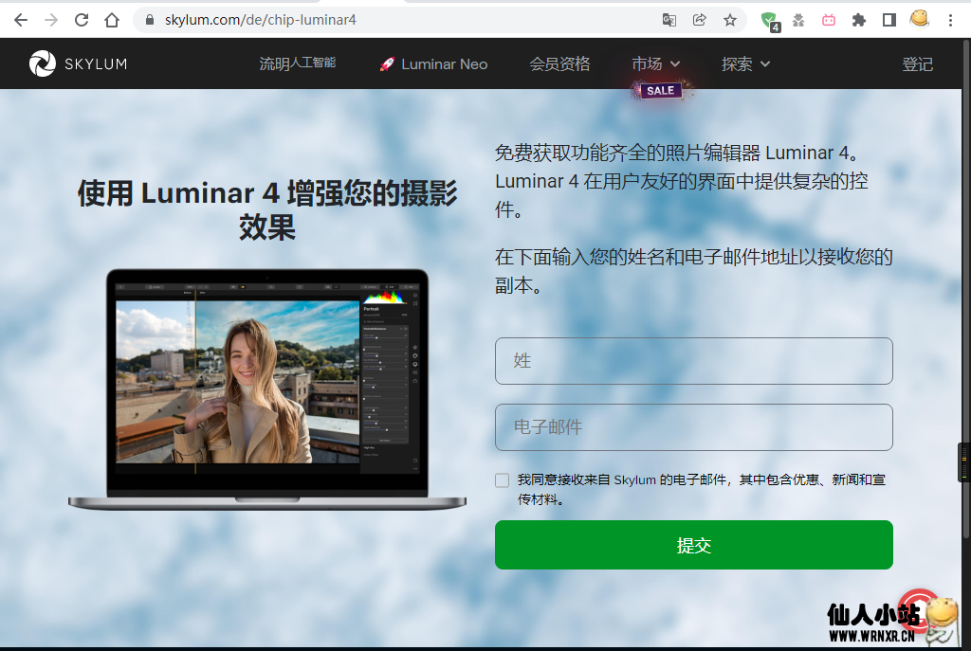This screenshot has height=651, width=971.
Task: Open the Chrome three-dot menu
Action: coord(950,20)
